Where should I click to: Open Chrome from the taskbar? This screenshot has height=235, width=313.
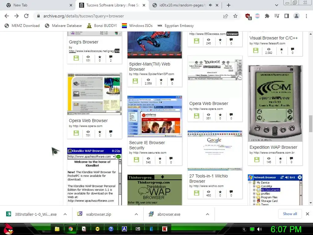[x=71, y=229]
